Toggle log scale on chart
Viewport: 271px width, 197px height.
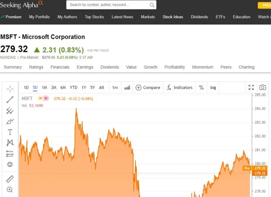tap(213, 87)
